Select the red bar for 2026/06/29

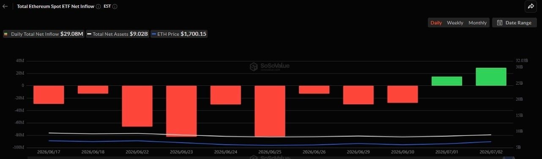[358, 95]
